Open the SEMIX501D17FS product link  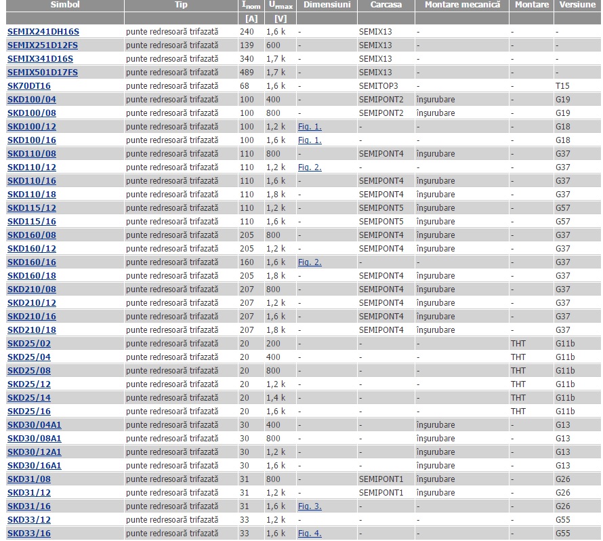pos(43,73)
